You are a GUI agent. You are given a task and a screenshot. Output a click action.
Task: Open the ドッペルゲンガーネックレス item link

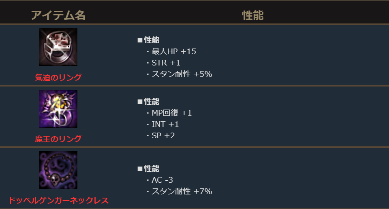[x=58, y=200]
